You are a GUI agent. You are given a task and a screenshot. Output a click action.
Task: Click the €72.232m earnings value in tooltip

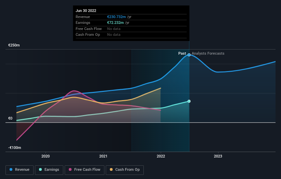pos(115,23)
